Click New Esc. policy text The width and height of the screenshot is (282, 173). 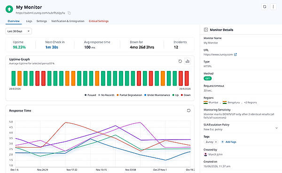pyautogui.click(x=213, y=129)
